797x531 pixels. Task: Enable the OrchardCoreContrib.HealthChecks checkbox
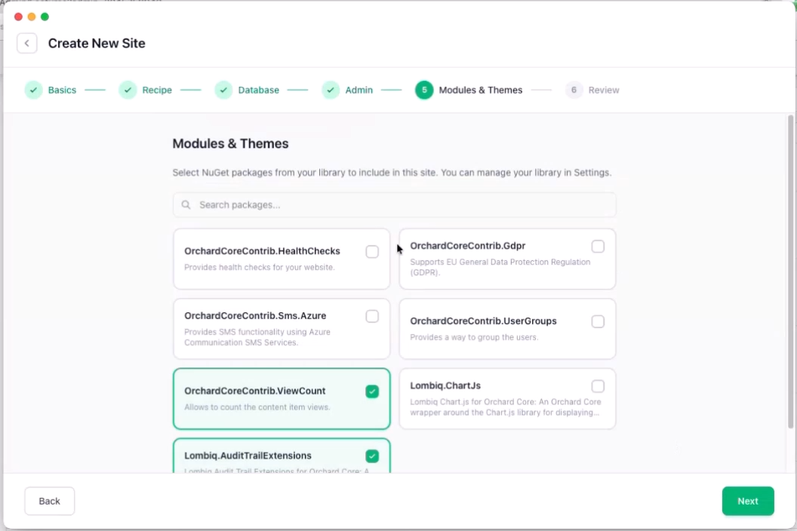pyautogui.click(x=372, y=251)
